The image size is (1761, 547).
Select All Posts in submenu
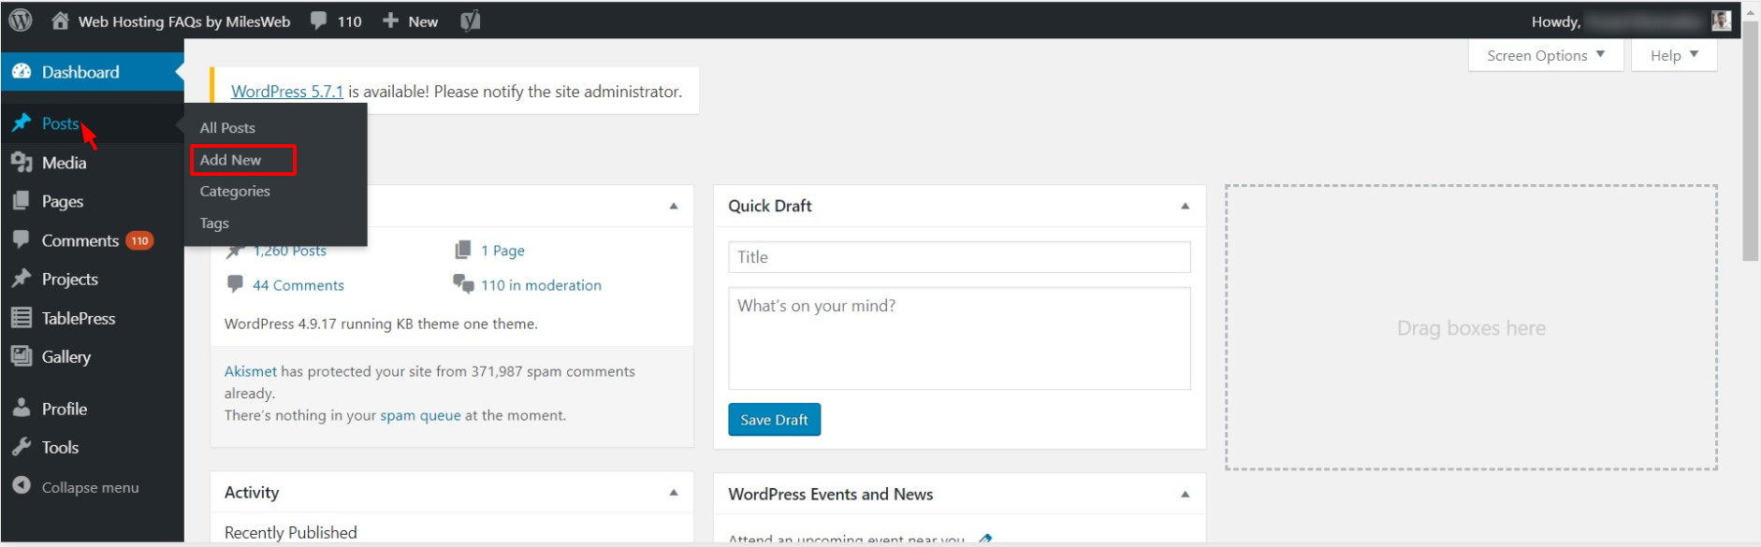click(x=227, y=128)
